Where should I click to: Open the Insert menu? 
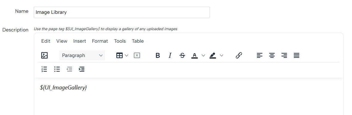tap(80, 41)
